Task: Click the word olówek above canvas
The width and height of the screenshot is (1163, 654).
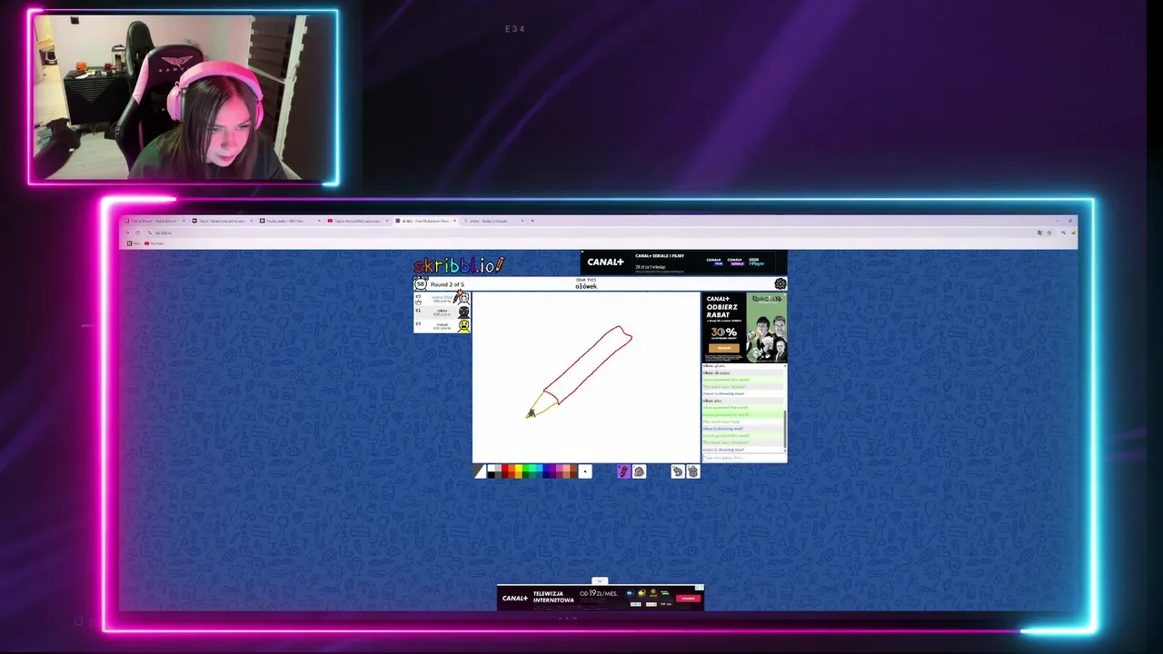Action: tap(586, 286)
